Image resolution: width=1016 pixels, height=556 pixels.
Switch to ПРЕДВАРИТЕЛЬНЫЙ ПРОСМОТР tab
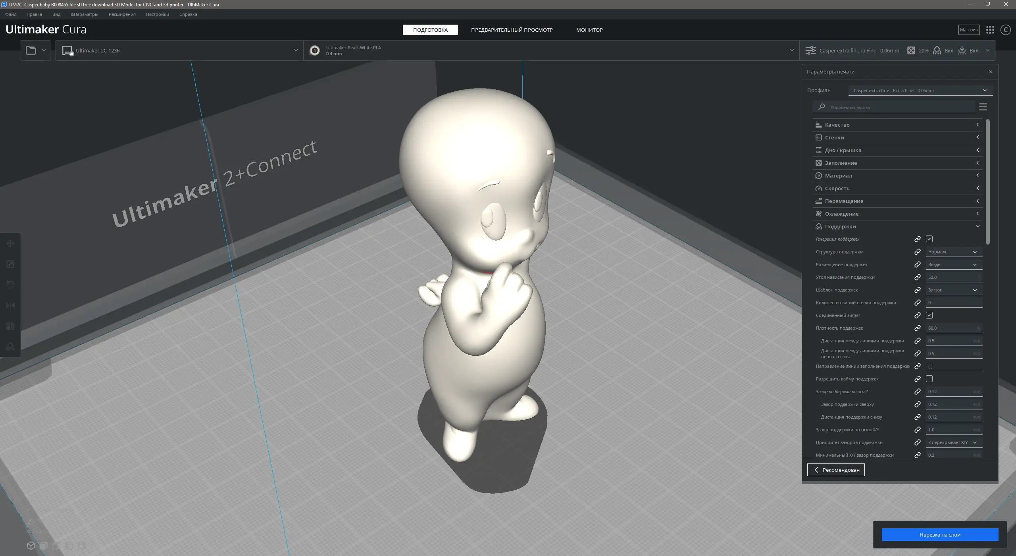[512, 30]
